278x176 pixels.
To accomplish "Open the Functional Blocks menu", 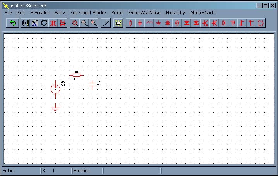I will coord(88,13).
